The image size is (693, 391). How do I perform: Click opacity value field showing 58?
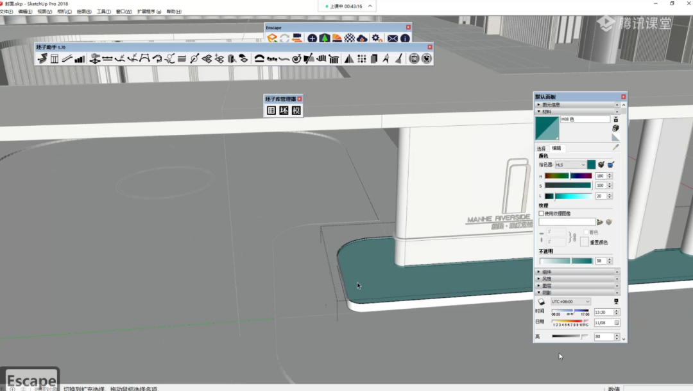tap(601, 261)
